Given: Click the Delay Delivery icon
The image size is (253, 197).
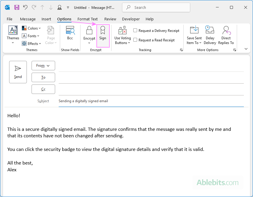Looking at the screenshot, I should [210, 30].
